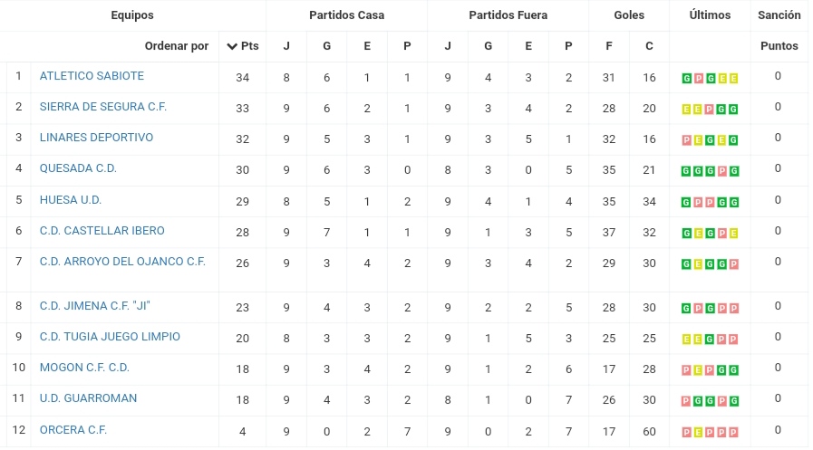Open the ATLETICO SABIOTE team link
813x450 pixels.
click(92, 76)
